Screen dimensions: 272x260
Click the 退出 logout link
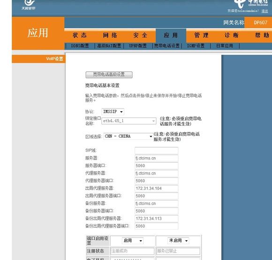[264, 11]
